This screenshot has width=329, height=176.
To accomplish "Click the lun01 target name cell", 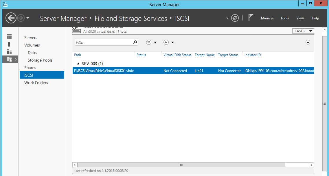I will coord(199,71).
